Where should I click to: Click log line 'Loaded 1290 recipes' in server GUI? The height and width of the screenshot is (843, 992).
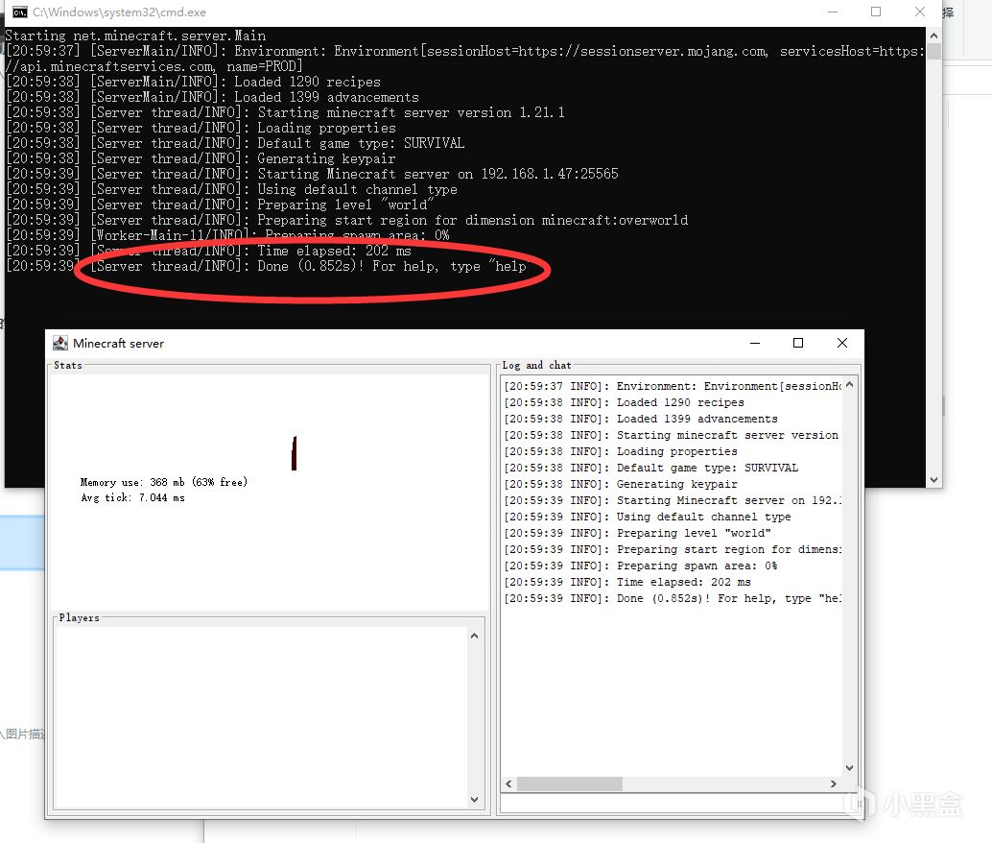pos(624,403)
